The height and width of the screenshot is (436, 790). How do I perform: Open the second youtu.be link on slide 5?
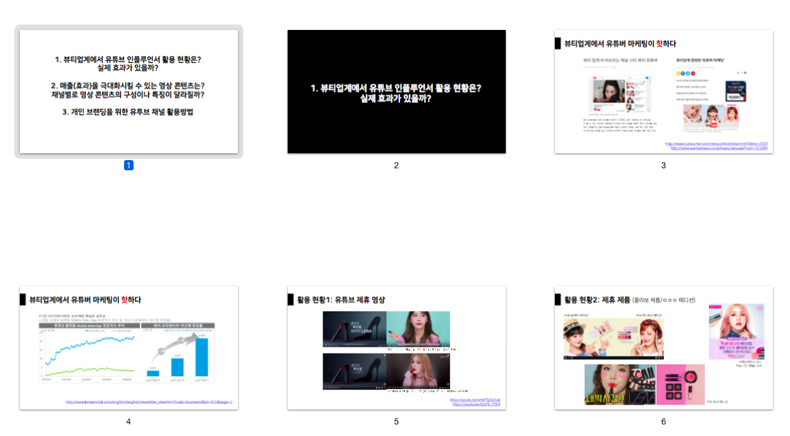pyautogui.click(x=477, y=404)
